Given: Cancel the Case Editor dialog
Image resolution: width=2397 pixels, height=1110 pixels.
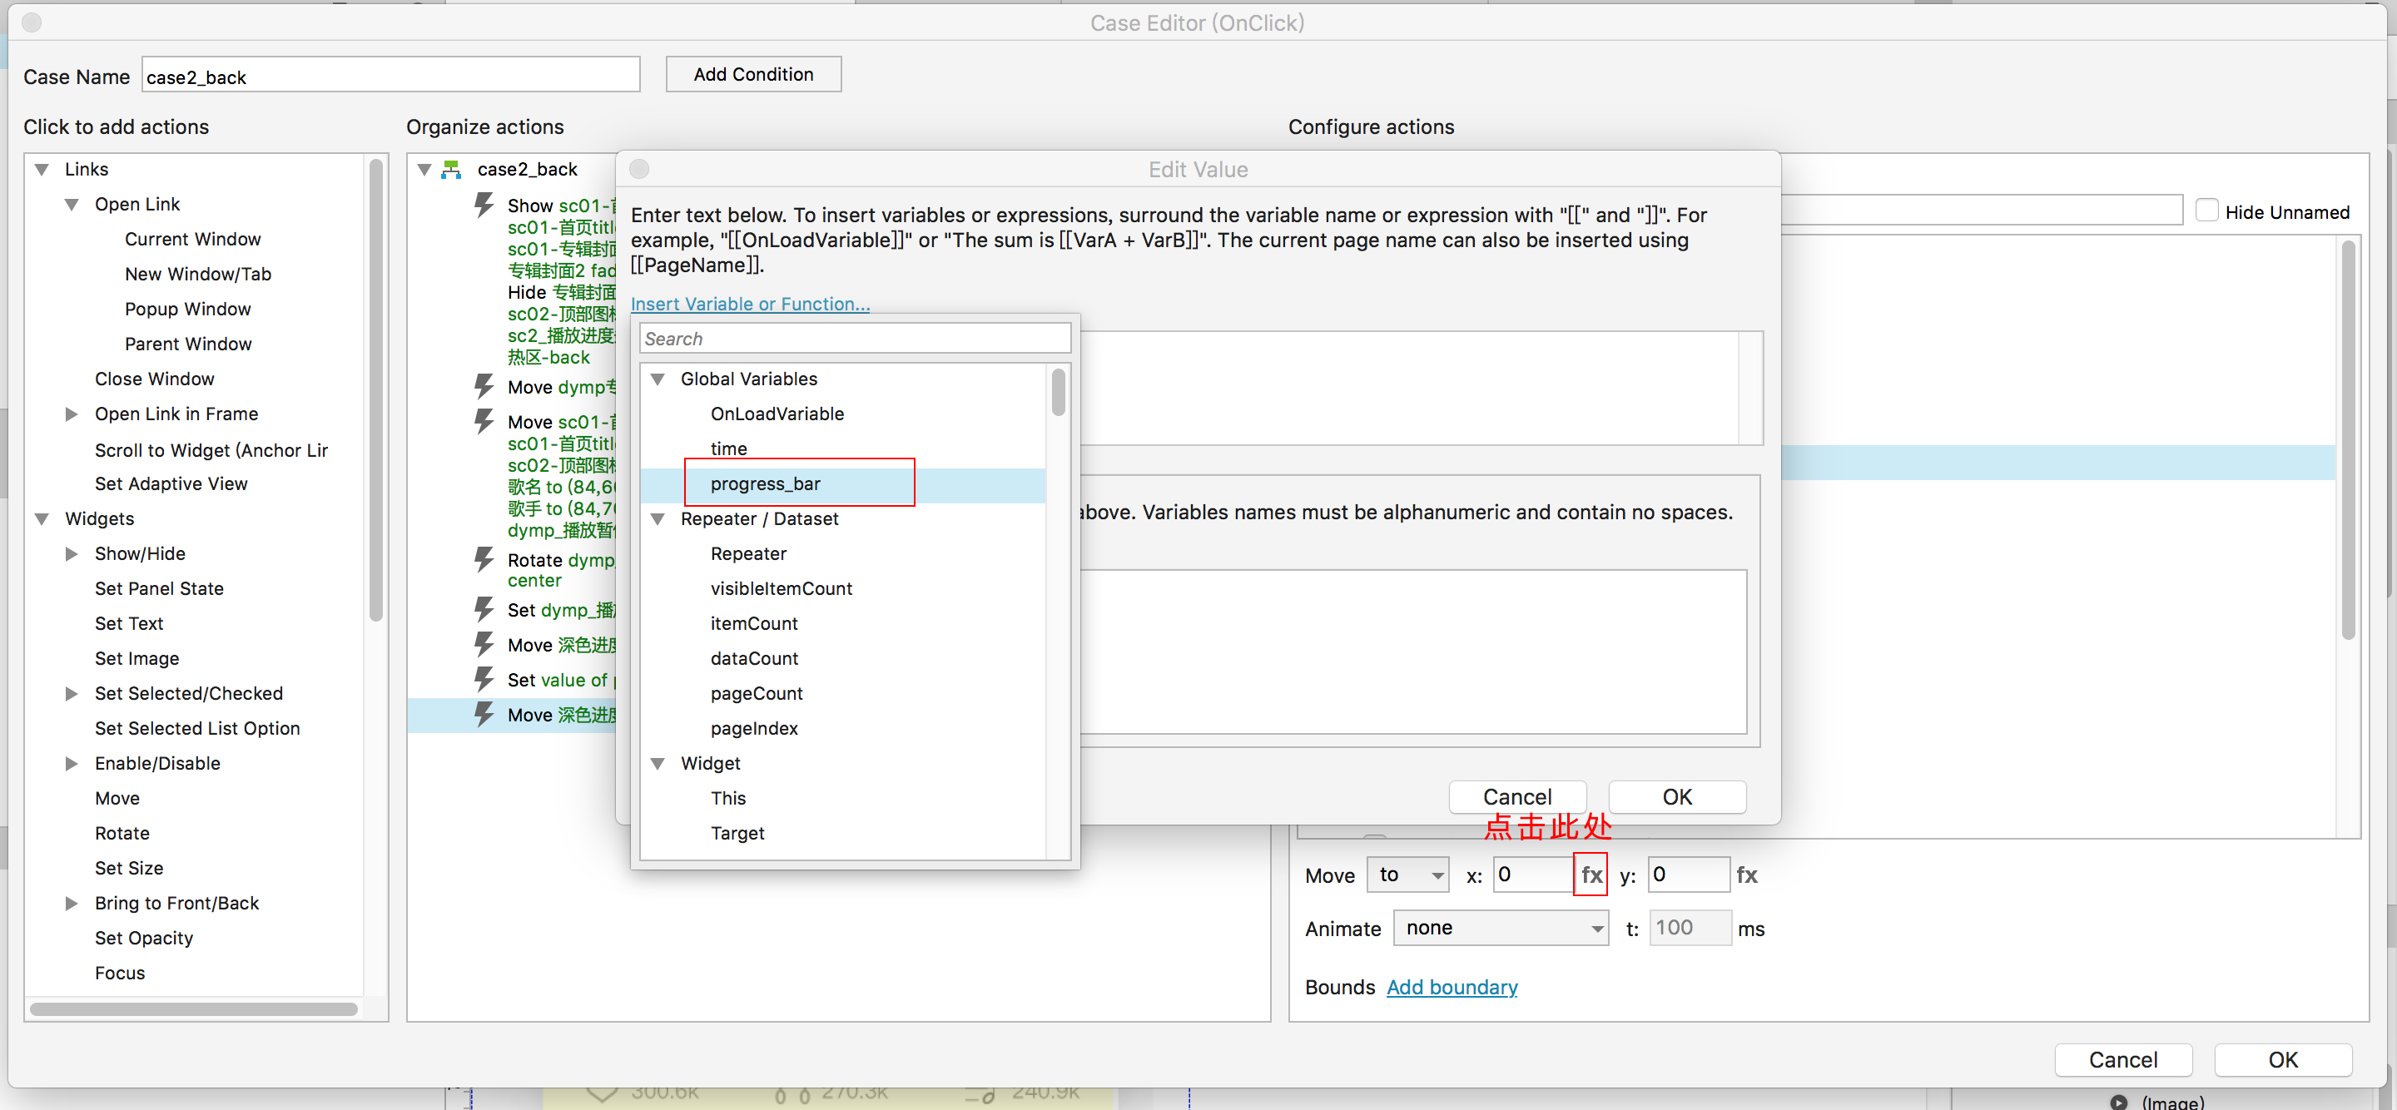Looking at the screenshot, I should click(2122, 1058).
